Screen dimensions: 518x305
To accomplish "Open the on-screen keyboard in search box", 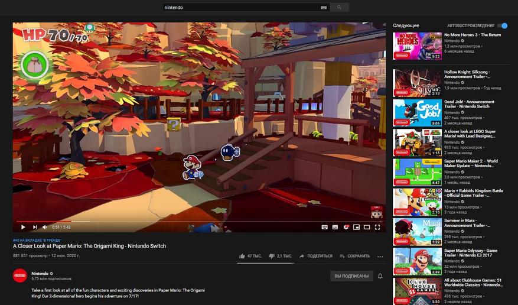I will 324,7.
